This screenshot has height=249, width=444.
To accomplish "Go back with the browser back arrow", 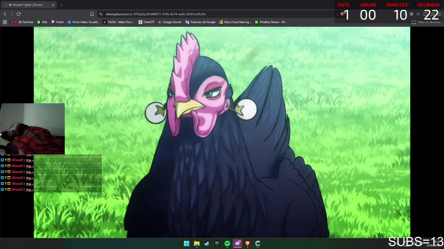I will pos(5,14).
